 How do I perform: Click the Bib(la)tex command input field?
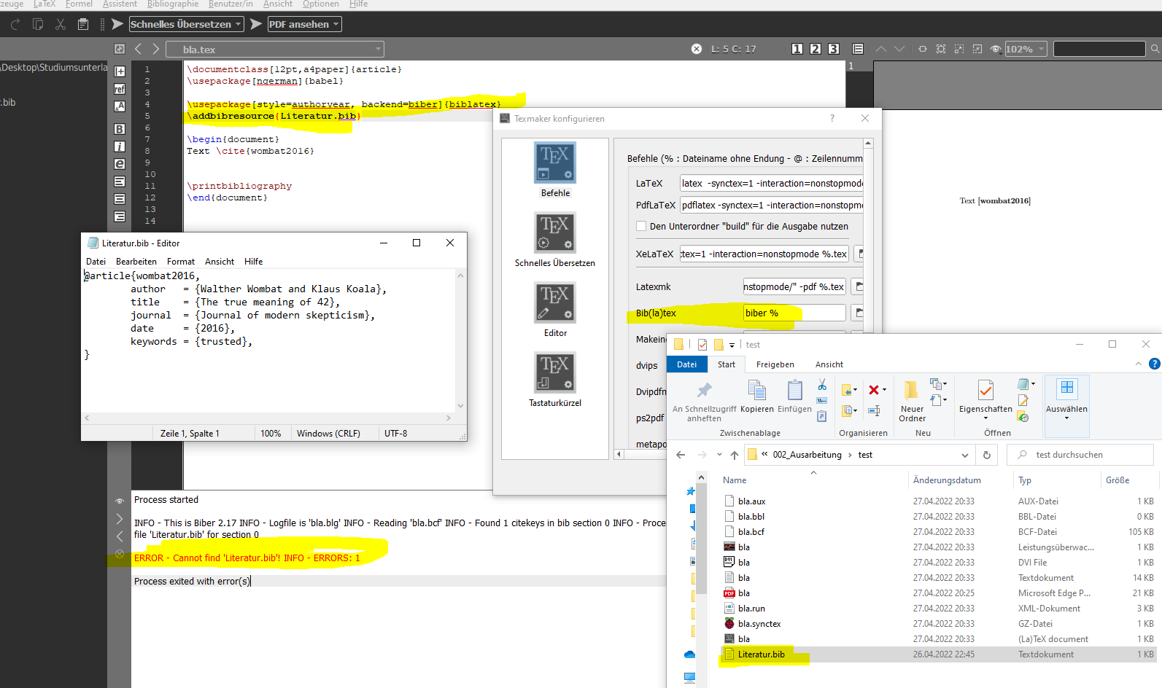pyautogui.click(x=794, y=313)
